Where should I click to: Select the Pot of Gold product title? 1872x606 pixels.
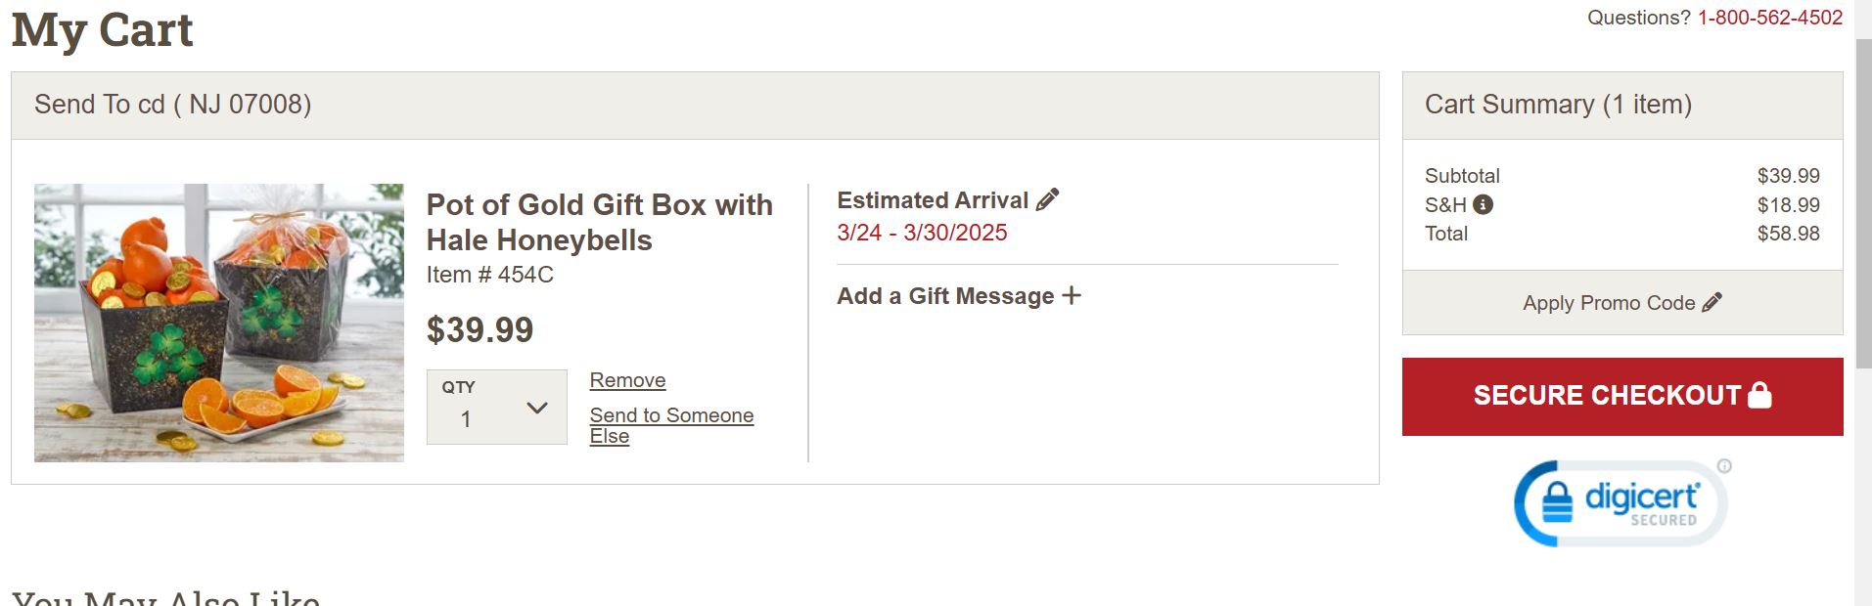[x=599, y=221]
